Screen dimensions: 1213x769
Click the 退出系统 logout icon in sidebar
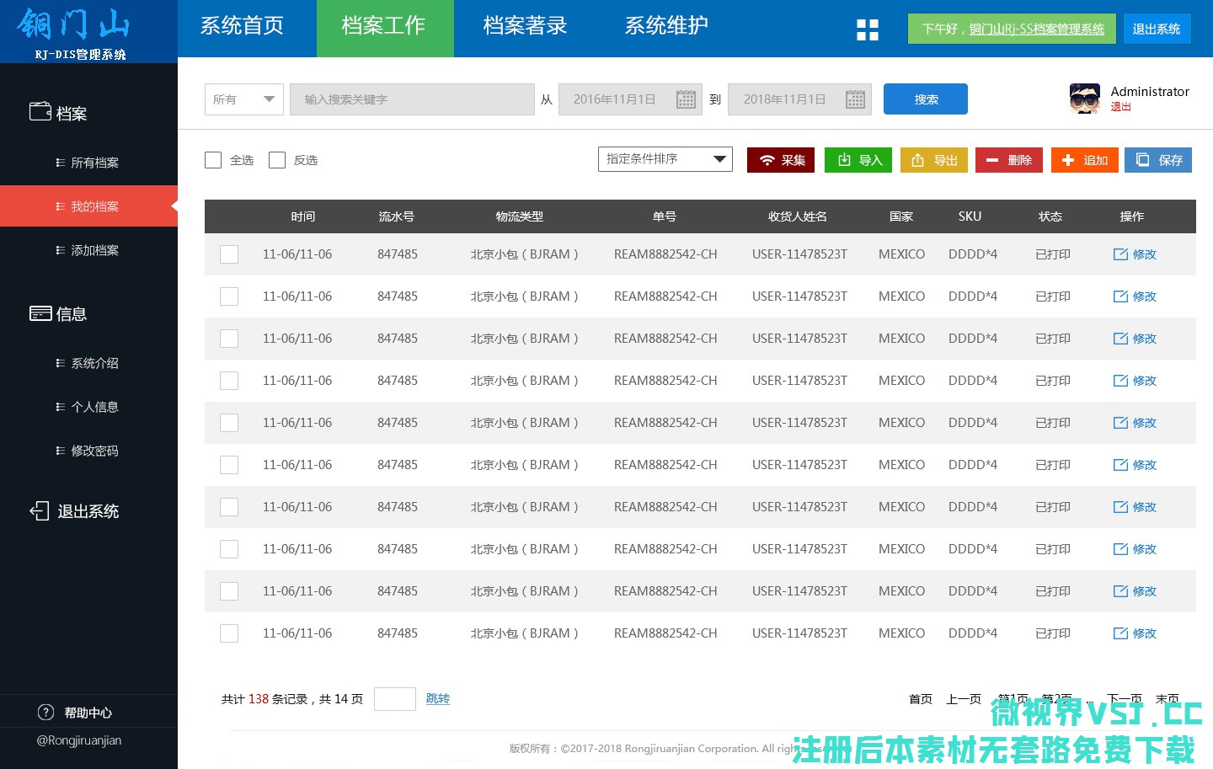40,511
